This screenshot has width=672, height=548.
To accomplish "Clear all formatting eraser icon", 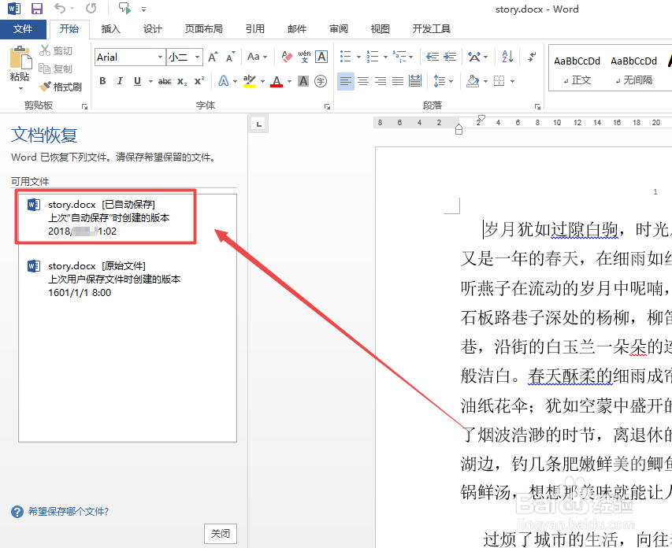I will click(287, 57).
